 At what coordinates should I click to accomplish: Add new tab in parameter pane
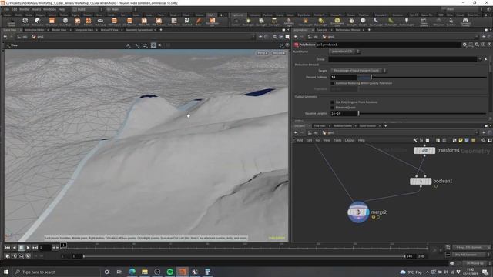[369, 30]
